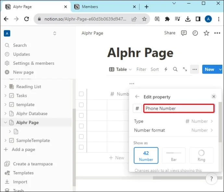Click the Share button
This screenshot has height=192, width=224.
point(170,33)
